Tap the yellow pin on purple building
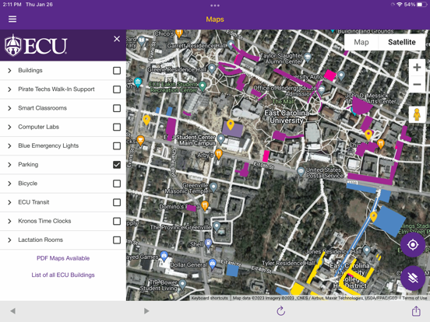 (x=231, y=124)
